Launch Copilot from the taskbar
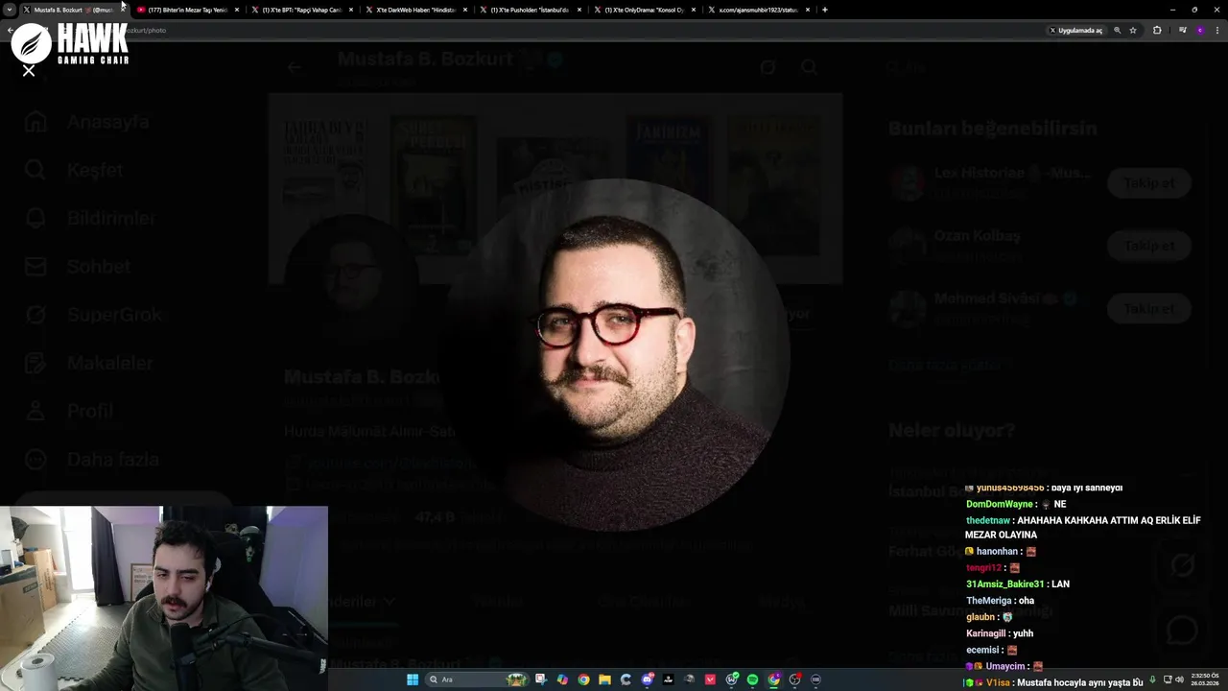1228x691 pixels. point(562,679)
